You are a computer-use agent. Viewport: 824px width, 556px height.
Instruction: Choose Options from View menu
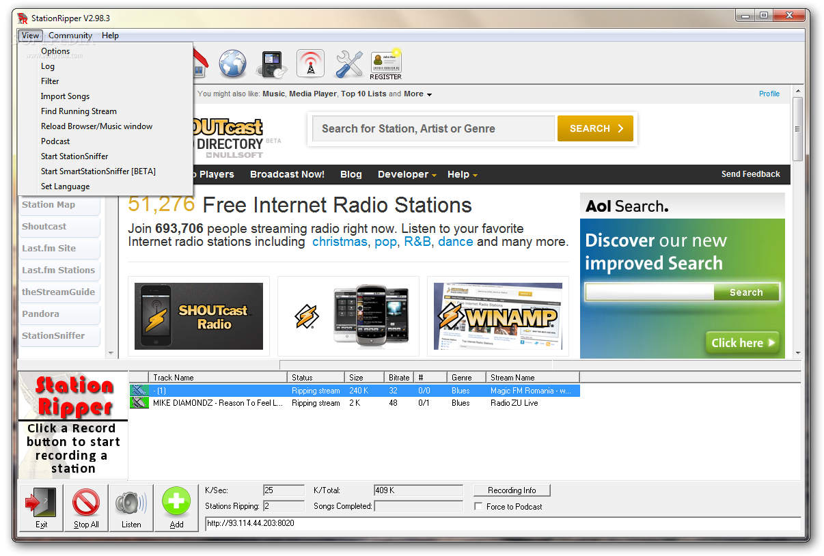106,51
